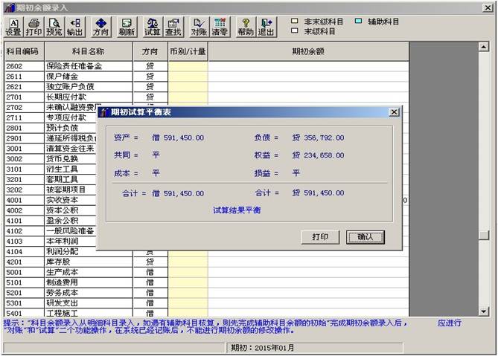Click the 非末级科目 legend swatch
Viewport: 498px width, 356px height.
click(x=295, y=22)
